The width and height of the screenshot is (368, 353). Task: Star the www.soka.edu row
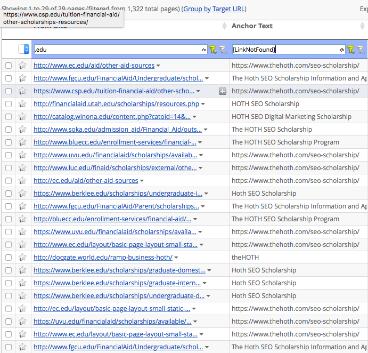[22, 129]
